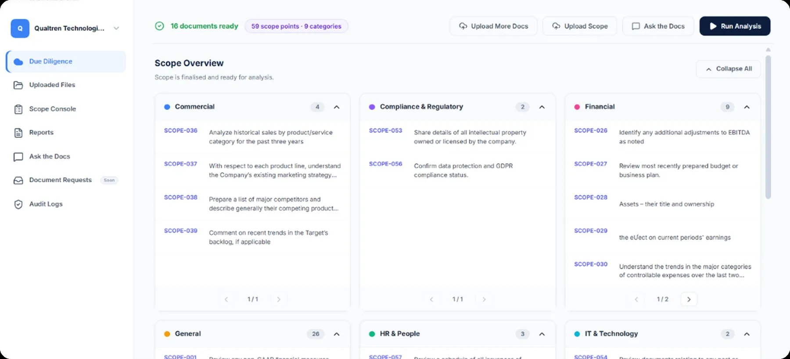
Task: Collapse the General category card
Action: coord(337,334)
